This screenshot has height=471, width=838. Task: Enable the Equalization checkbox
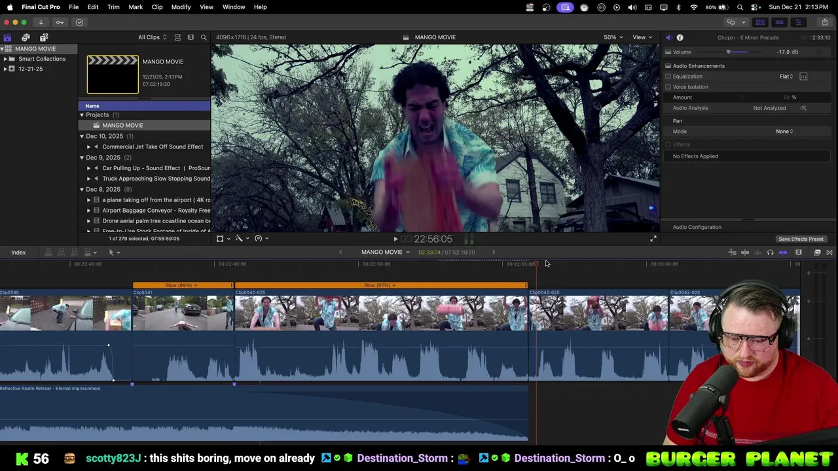click(668, 77)
